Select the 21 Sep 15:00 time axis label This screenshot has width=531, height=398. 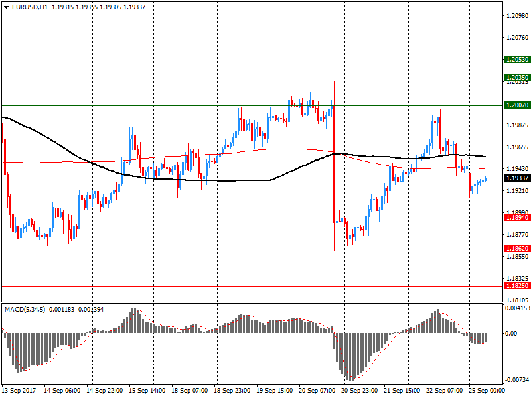402,390
